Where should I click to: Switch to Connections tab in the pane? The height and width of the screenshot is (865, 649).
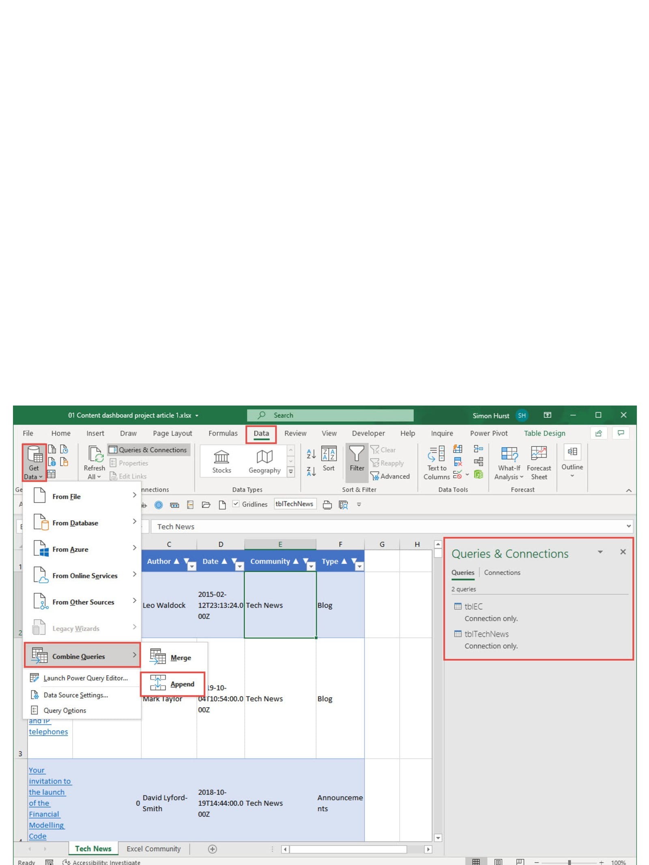tap(502, 573)
